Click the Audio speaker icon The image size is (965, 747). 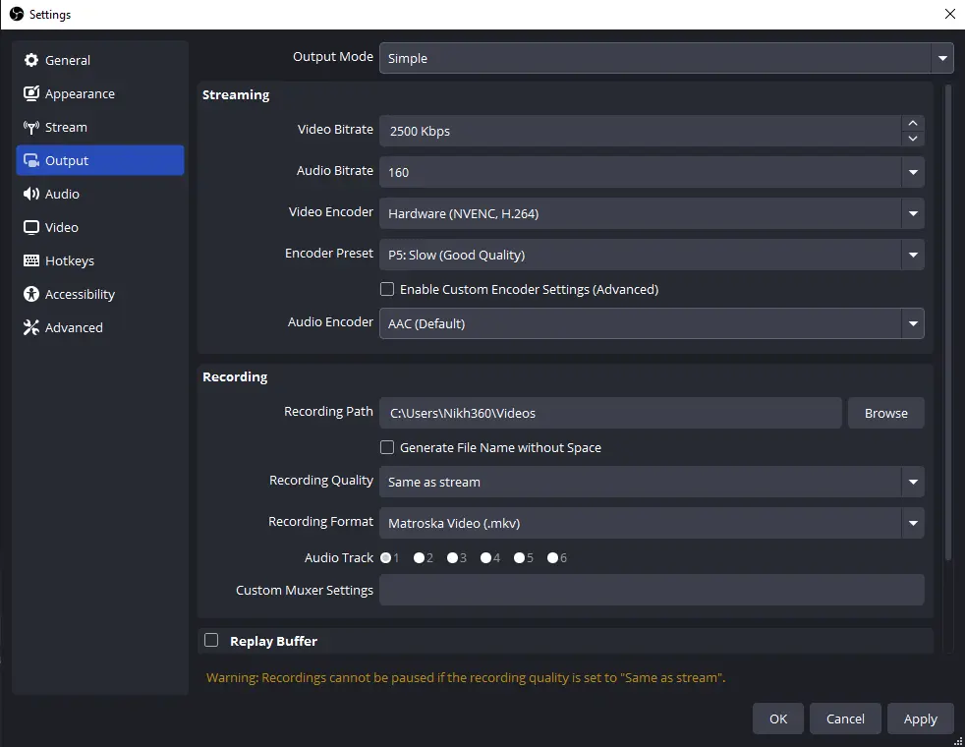(30, 194)
